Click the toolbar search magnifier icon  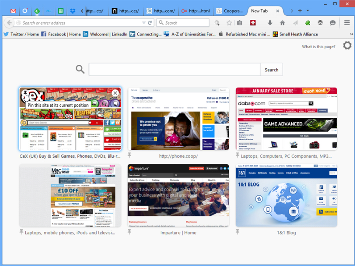pos(161,23)
